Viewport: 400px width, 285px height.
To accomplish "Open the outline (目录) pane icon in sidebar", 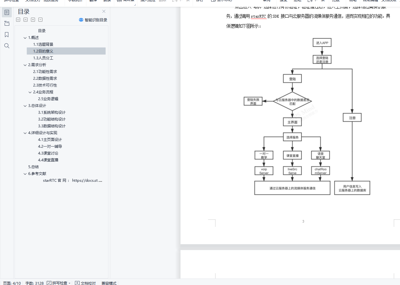I will pyautogui.click(x=7, y=12).
